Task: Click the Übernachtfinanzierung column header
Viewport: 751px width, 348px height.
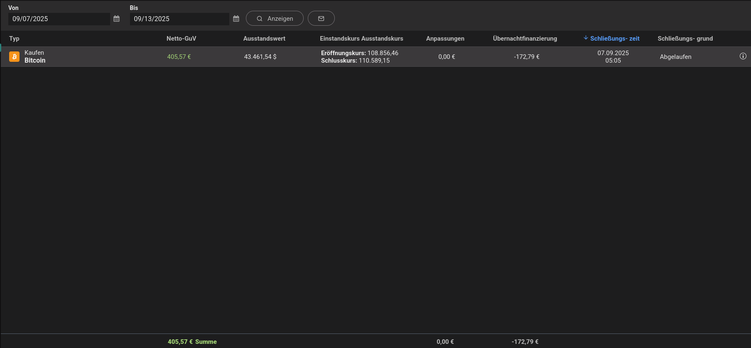Action: click(525, 39)
